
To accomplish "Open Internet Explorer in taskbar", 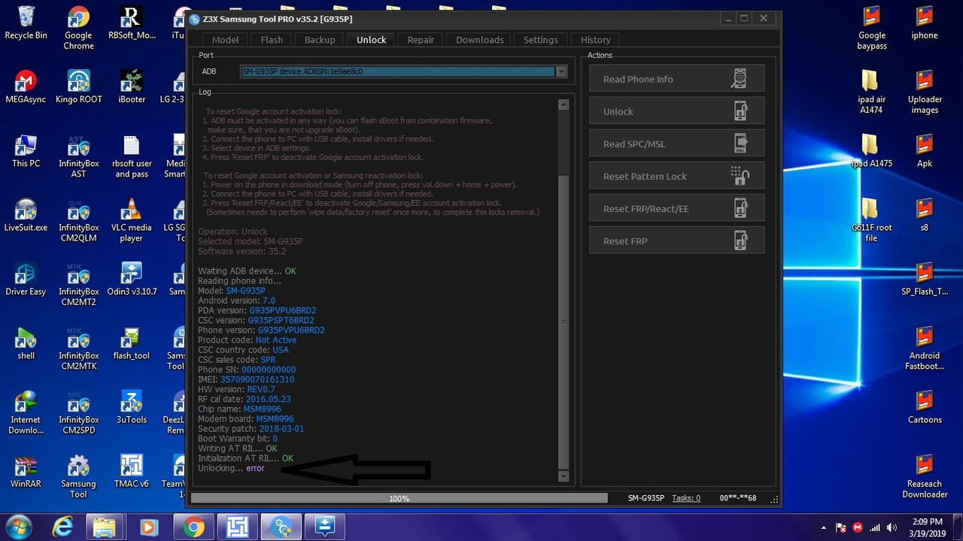I will click(x=63, y=527).
